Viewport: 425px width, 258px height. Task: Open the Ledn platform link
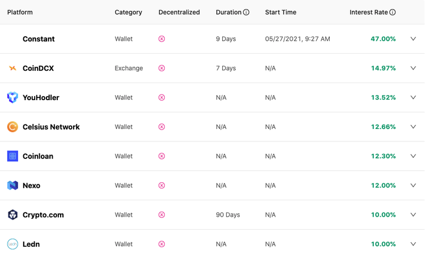tap(31, 244)
